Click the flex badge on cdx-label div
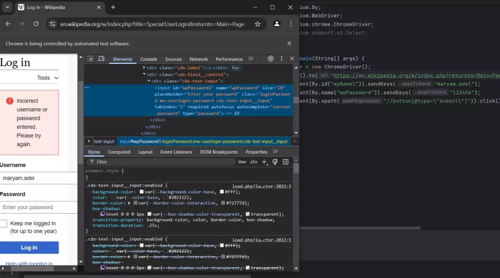Viewport: 500px width, 278px height. coord(235,68)
